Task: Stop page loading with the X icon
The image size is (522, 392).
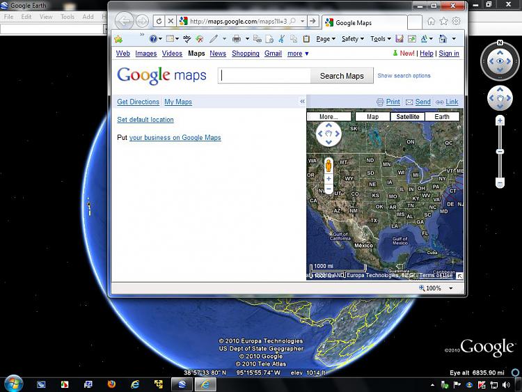Action: tap(171, 22)
